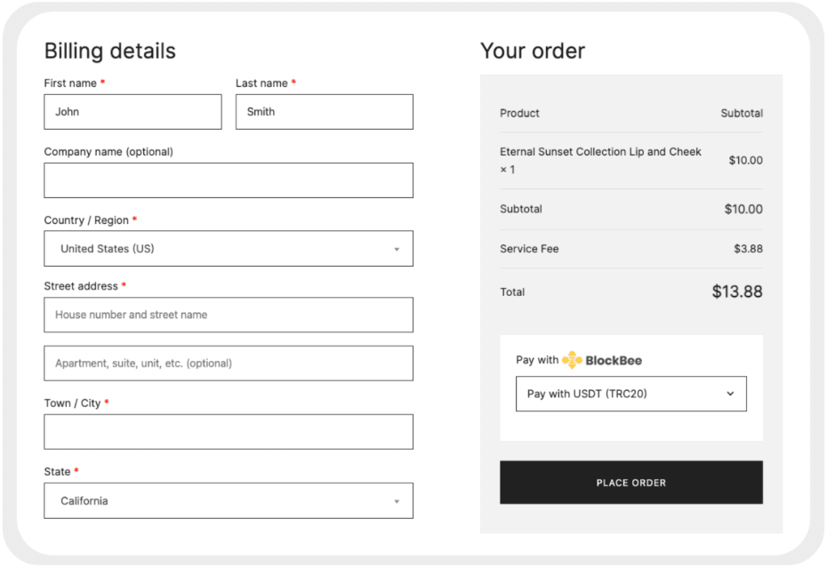Click the State dropdown arrow
Viewport: 827px width, 567px height.
tap(397, 500)
